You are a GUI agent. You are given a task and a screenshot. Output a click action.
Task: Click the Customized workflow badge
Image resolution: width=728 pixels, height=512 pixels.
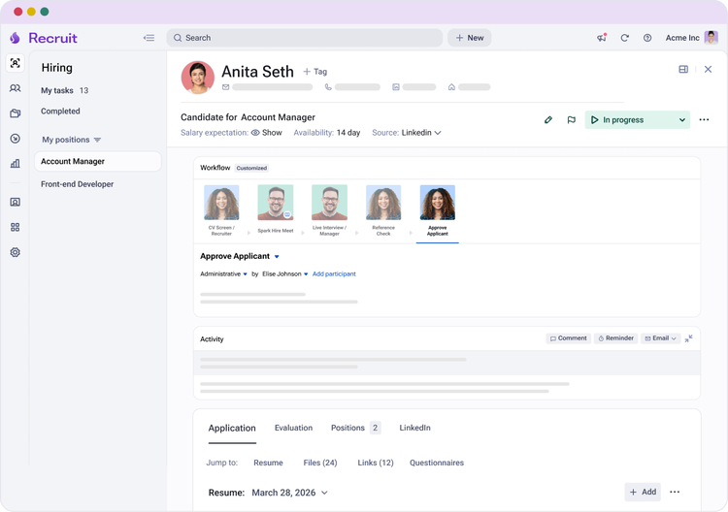click(251, 168)
